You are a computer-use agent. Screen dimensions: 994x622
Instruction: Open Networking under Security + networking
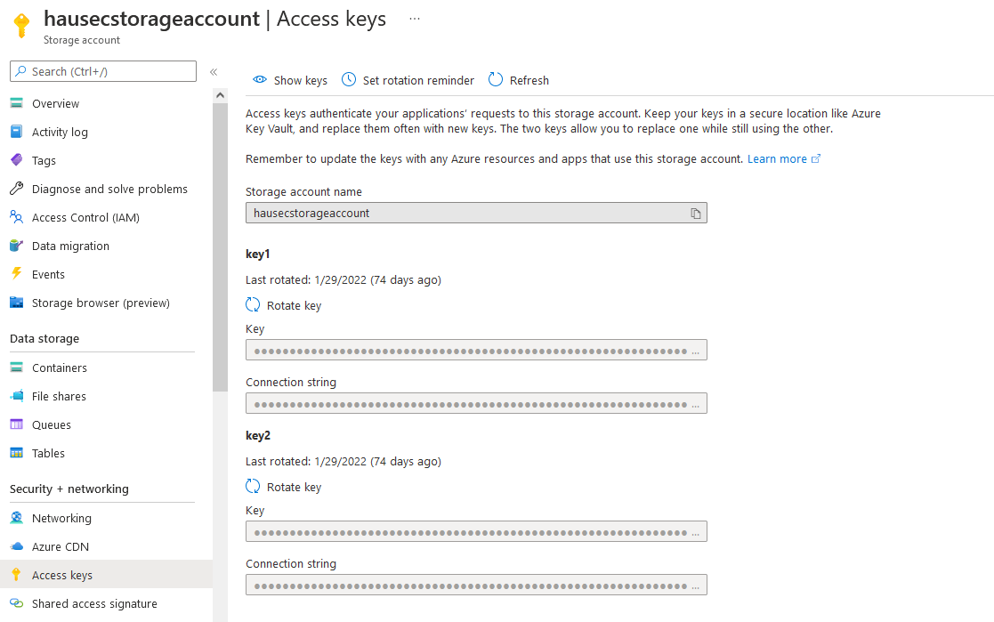[x=61, y=518]
